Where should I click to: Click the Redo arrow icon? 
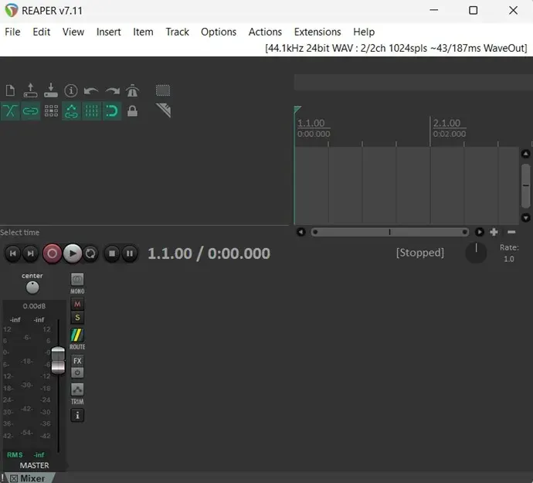pyautogui.click(x=112, y=91)
